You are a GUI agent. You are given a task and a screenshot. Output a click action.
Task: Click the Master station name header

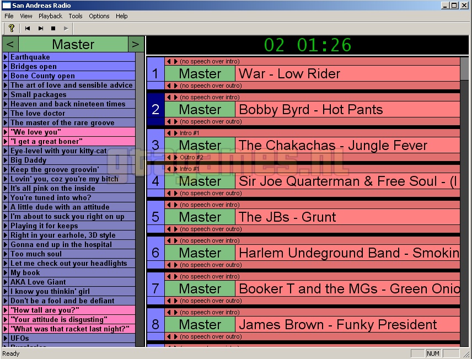click(x=73, y=44)
